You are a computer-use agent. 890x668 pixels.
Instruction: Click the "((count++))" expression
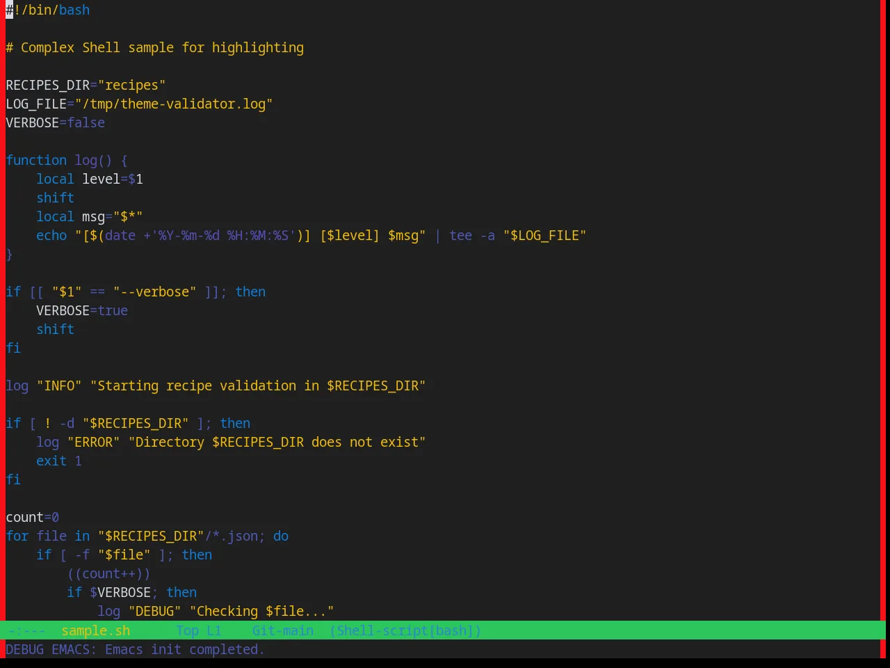pos(108,574)
